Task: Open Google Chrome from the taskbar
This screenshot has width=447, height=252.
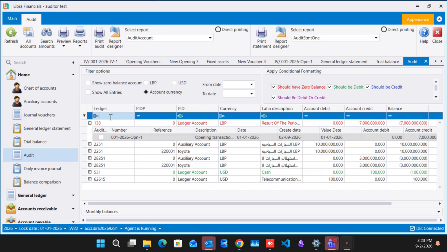Action: tap(239, 243)
